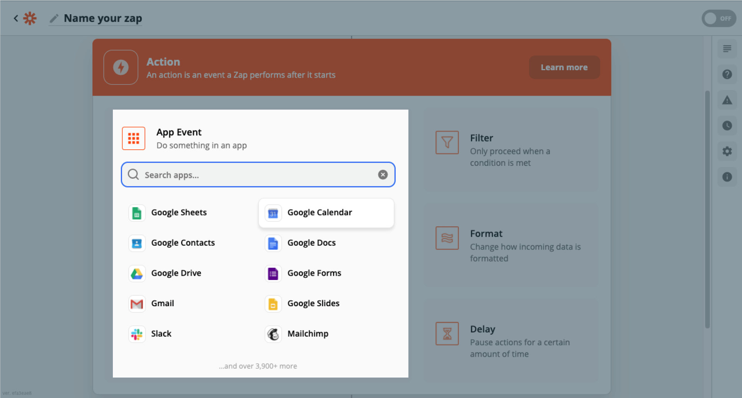This screenshot has width=742, height=398.
Task: Open the settings gear icon
Action: [727, 151]
